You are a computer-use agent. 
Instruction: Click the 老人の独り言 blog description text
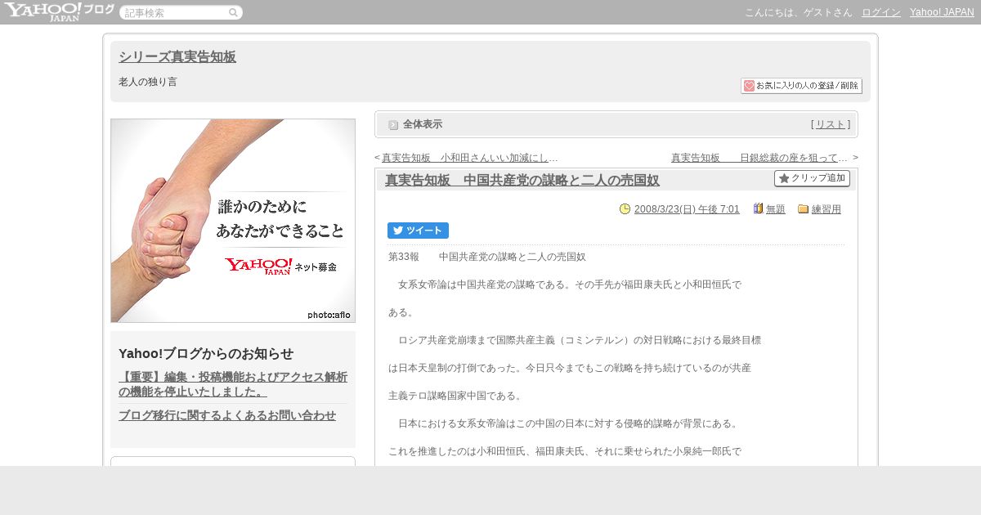pos(148,82)
